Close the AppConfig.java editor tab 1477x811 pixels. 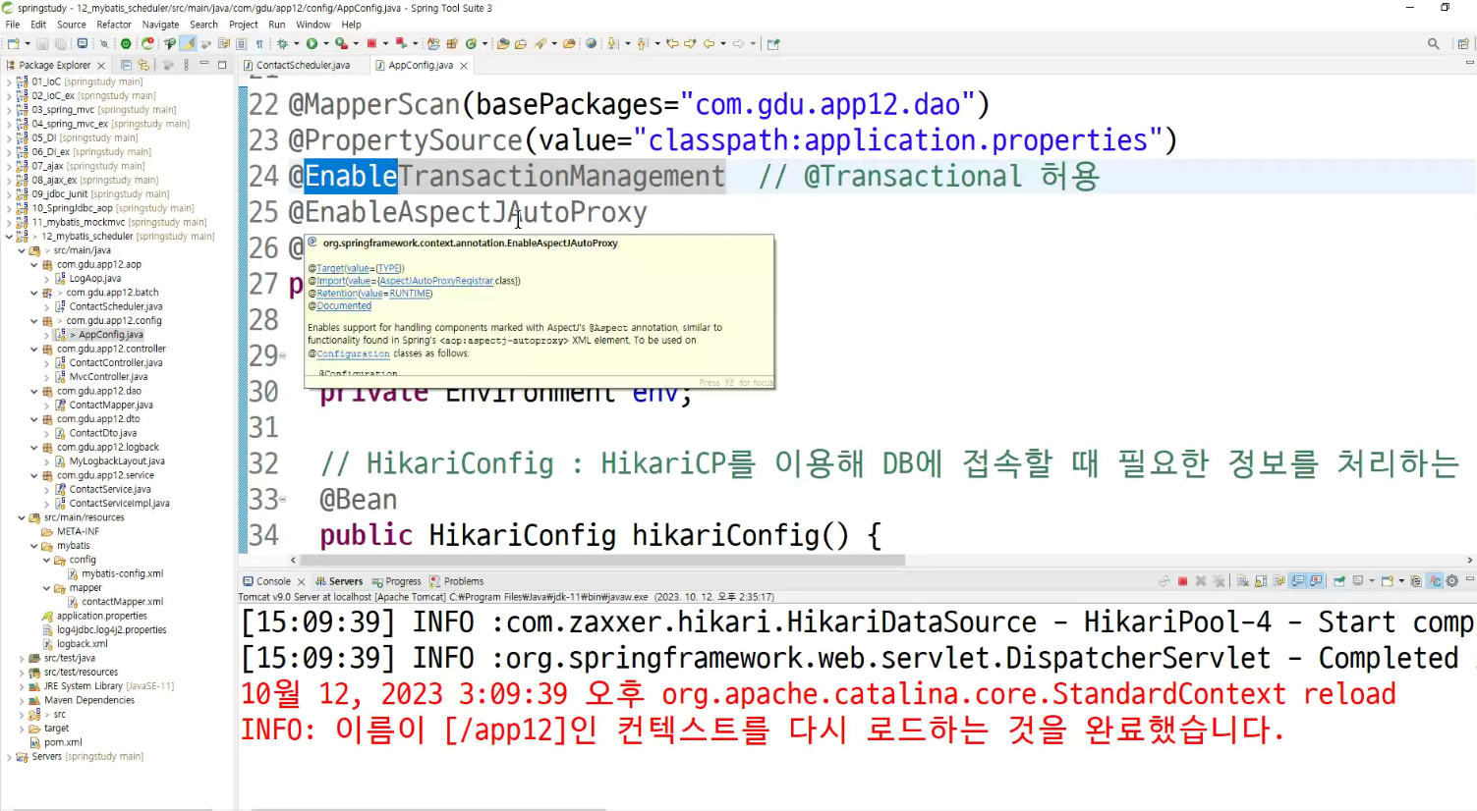pyautogui.click(x=464, y=66)
